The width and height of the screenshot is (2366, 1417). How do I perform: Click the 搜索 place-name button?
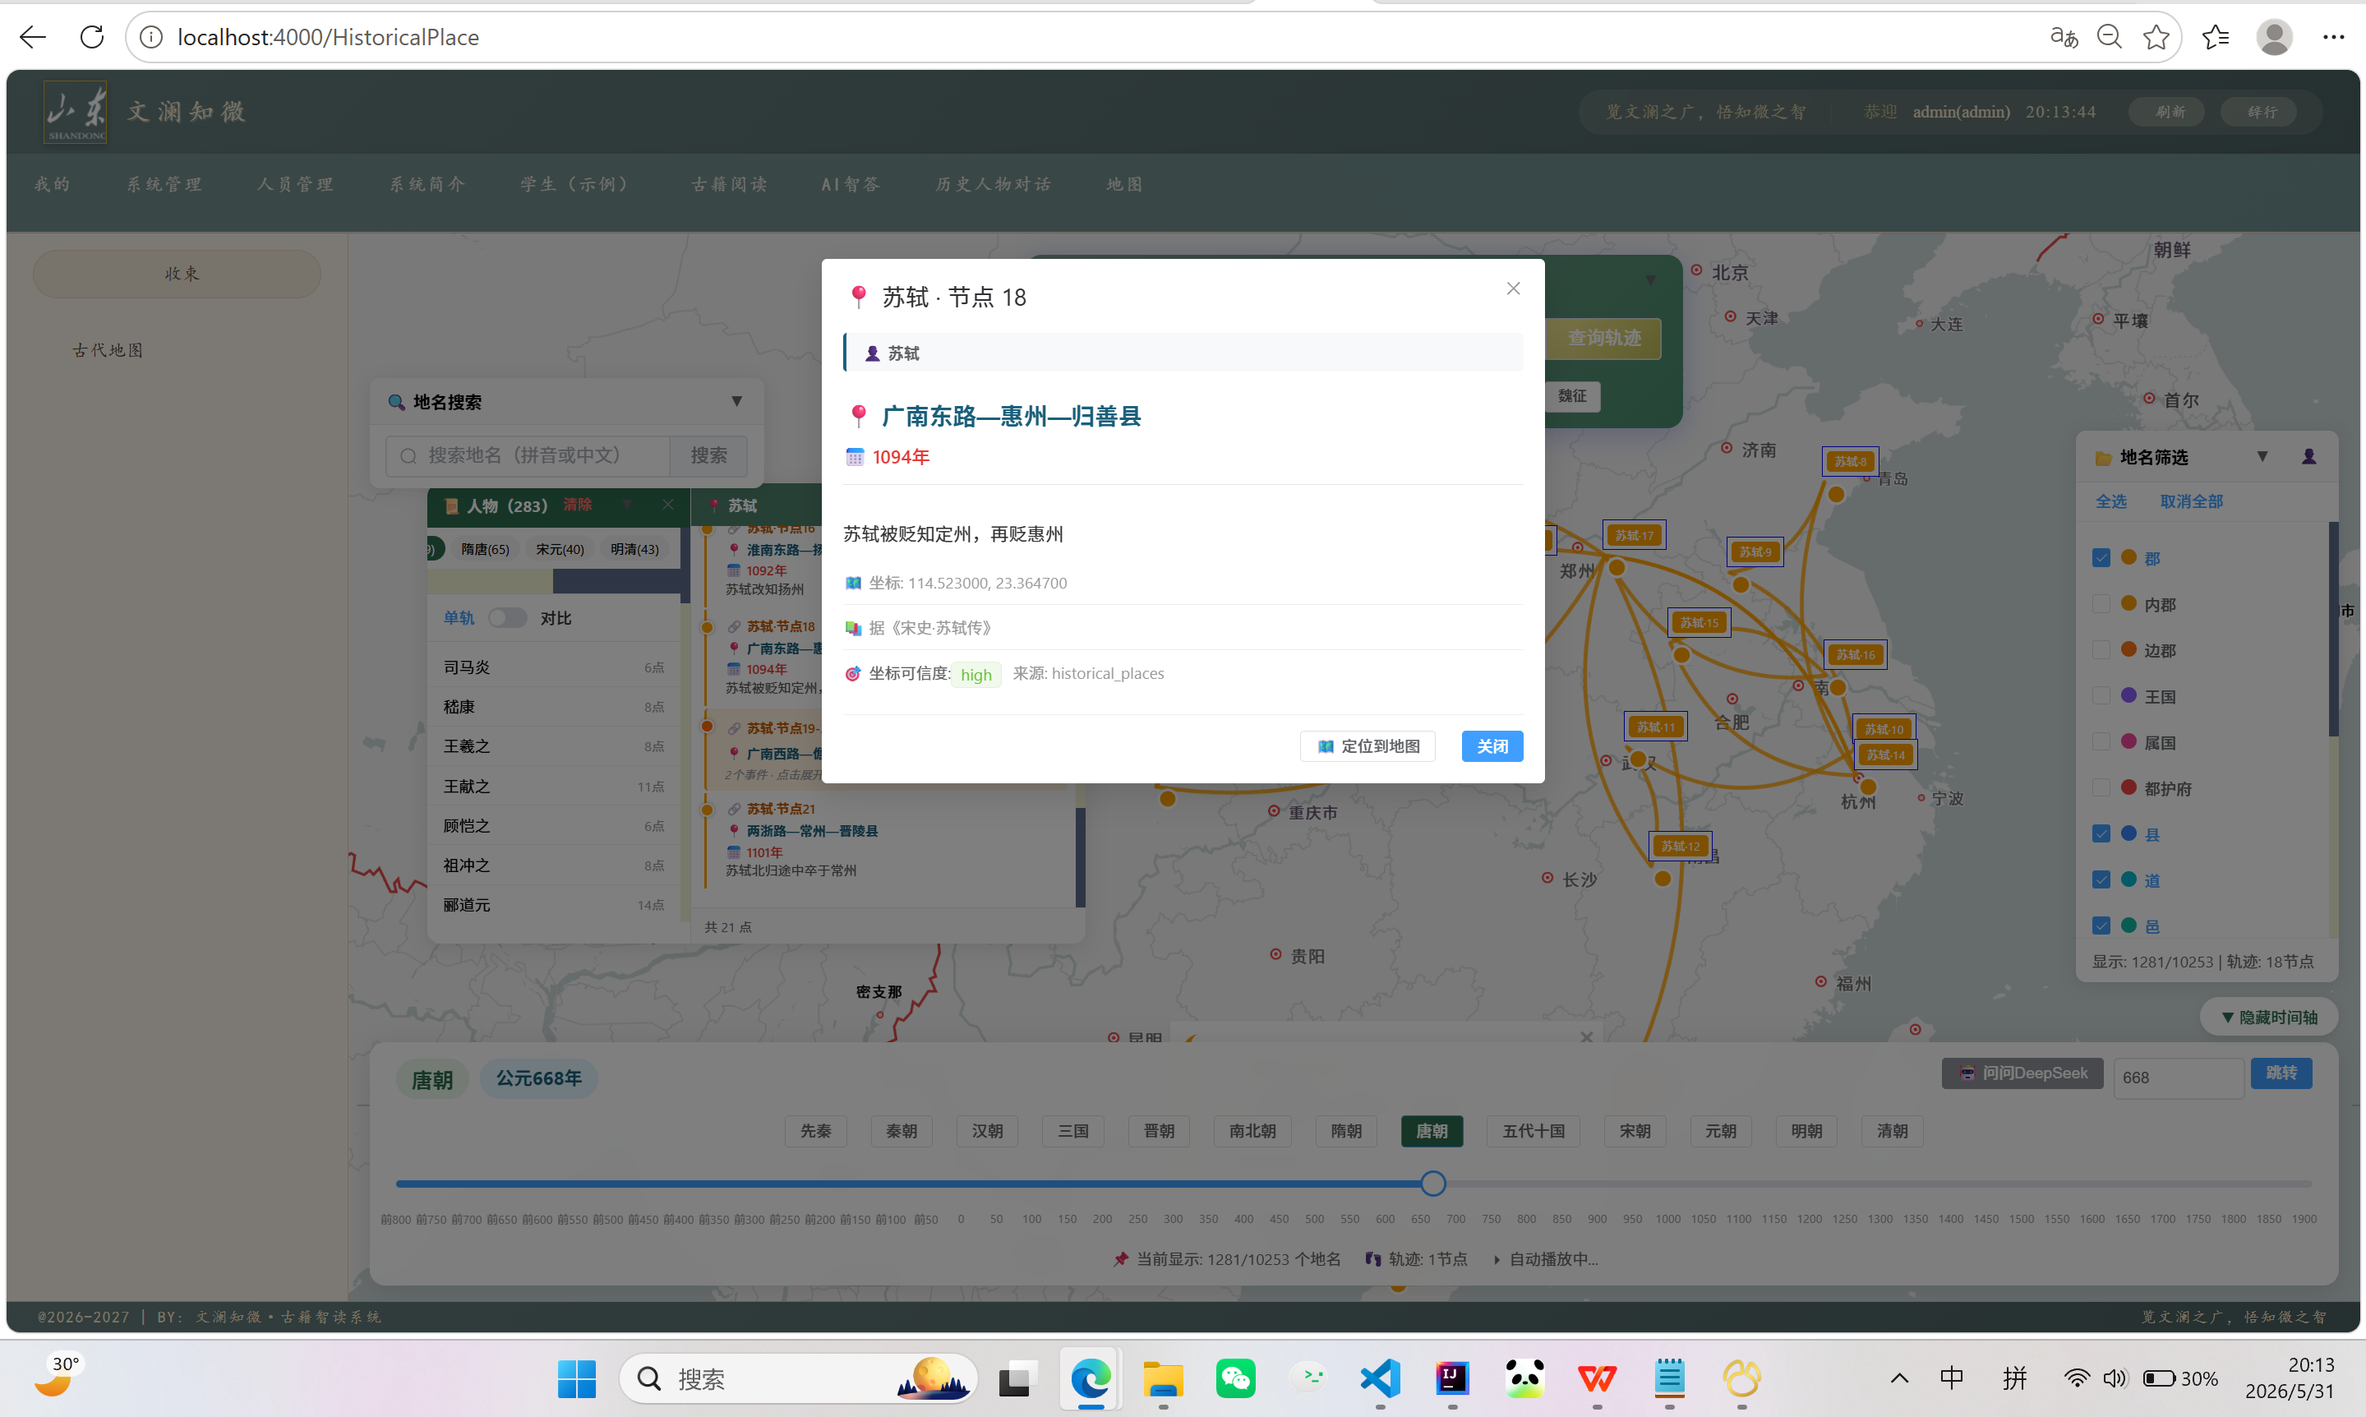pos(709,455)
